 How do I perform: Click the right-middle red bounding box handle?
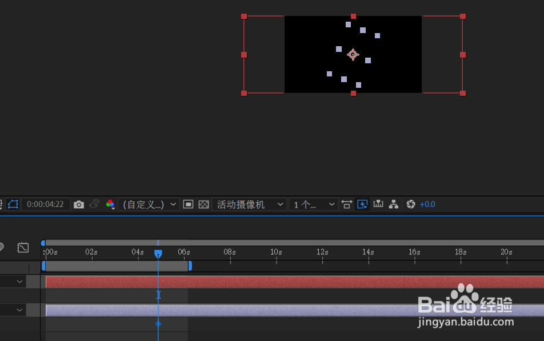463,55
